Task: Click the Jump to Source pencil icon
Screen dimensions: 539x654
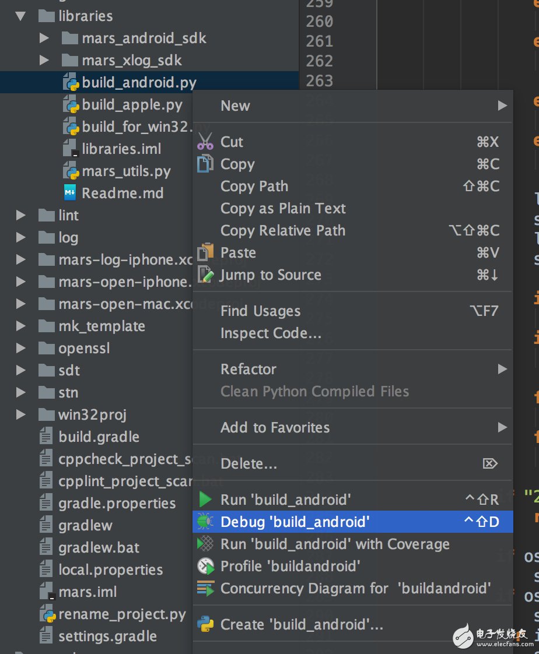Action: (205, 275)
